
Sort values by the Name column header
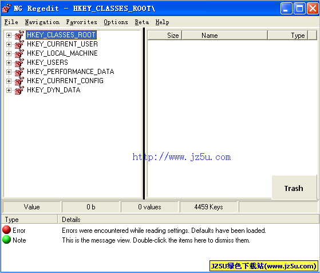[x=225, y=35]
